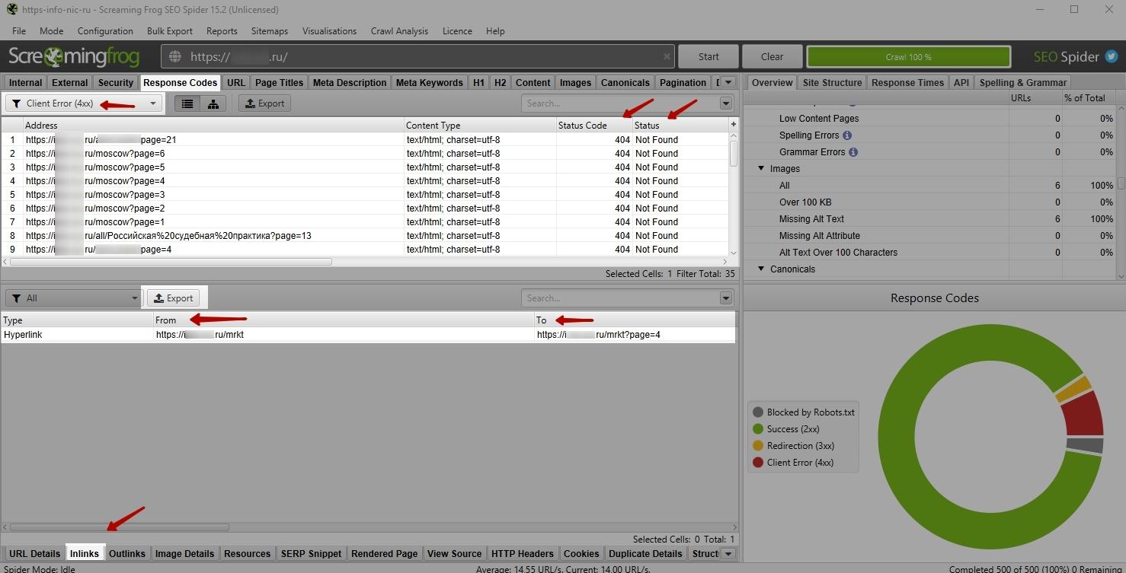Click globe icon in URL bar
The height and width of the screenshot is (573, 1126).
tap(175, 56)
